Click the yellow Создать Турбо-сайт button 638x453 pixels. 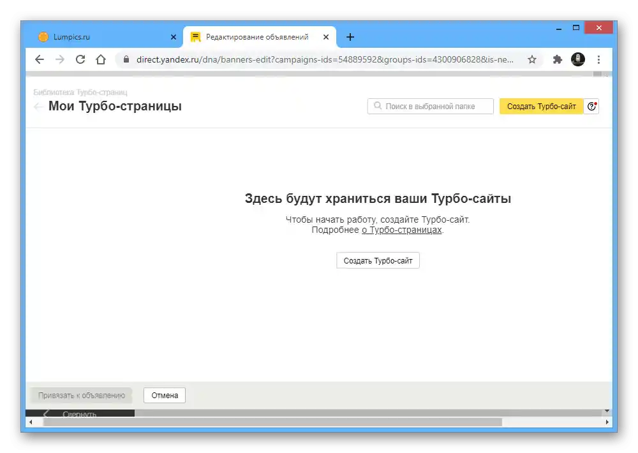tap(541, 106)
